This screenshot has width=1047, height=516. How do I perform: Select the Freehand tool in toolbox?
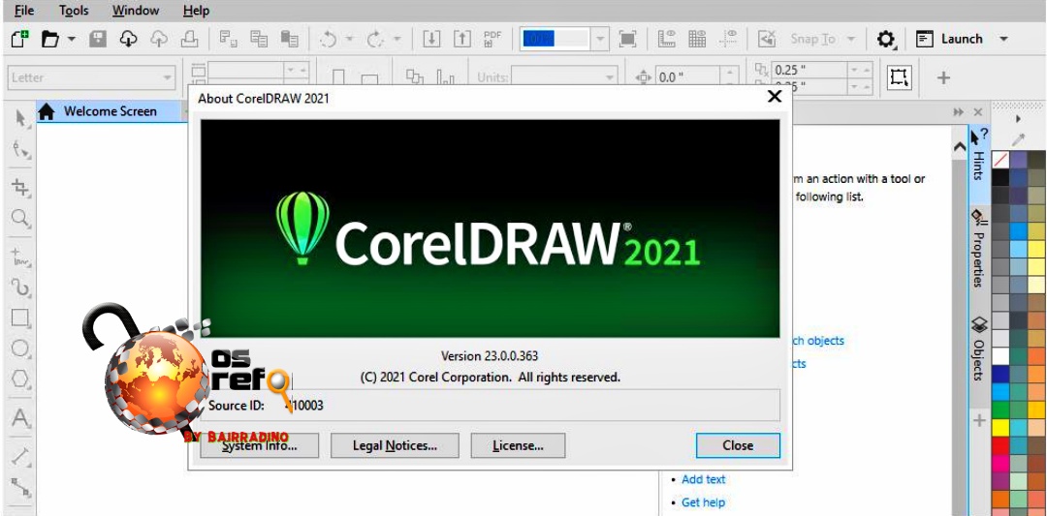point(21,257)
